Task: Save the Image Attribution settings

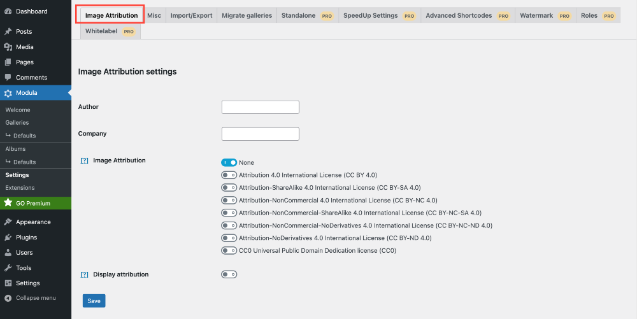Action: [x=94, y=301]
